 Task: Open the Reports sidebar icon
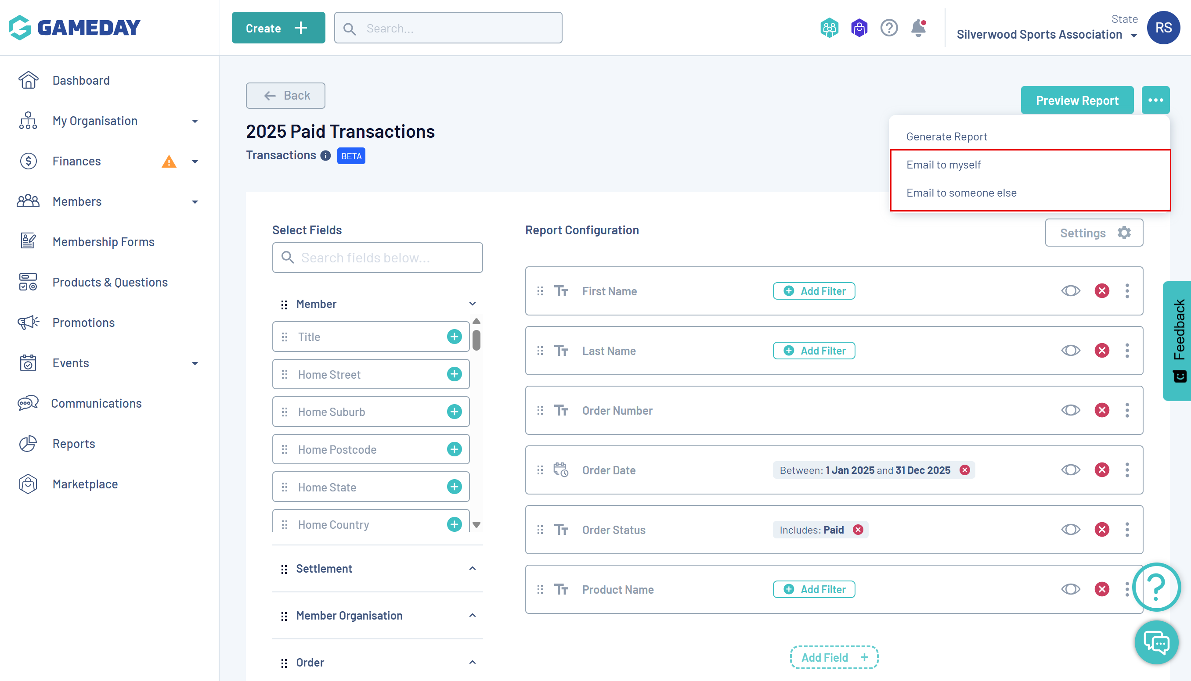28,444
